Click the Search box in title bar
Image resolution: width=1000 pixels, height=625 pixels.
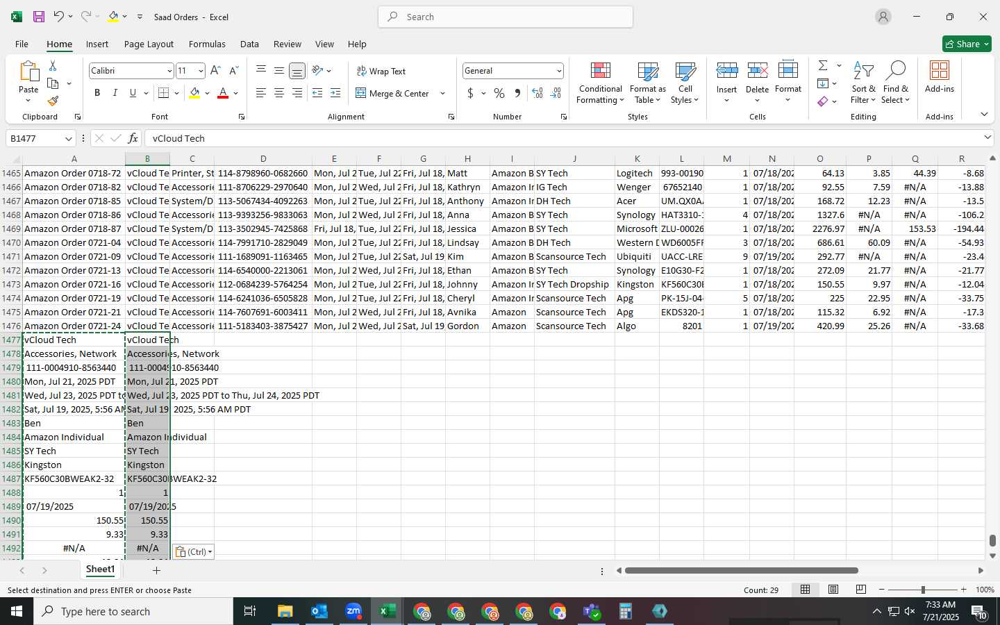(506, 17)
